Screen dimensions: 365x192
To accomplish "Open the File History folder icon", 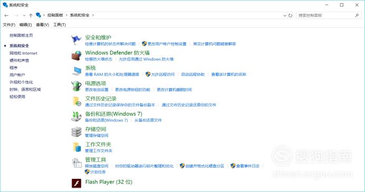I will [76, 101].
